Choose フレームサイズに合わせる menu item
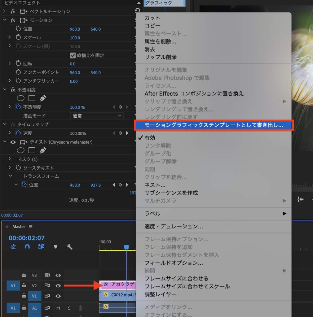Image resolution: width=313 pixels, height=317 pixels. [x=214, y=278]
